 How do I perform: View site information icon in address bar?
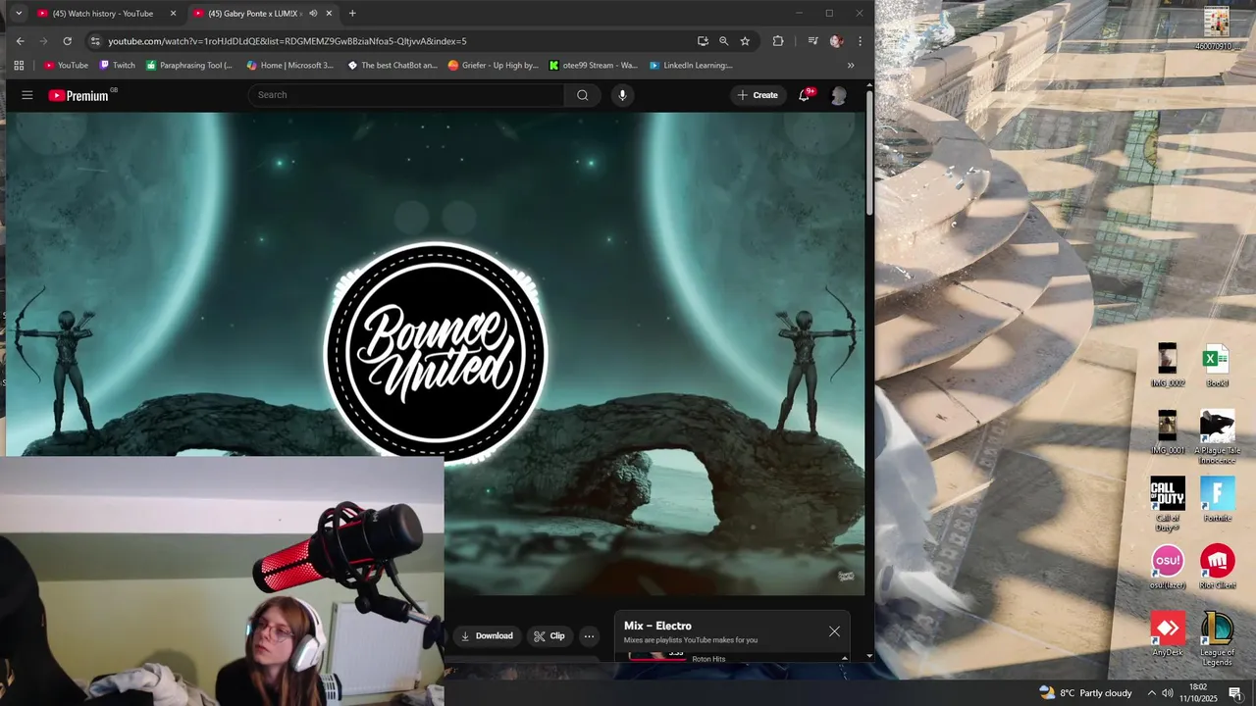pyautogui.click(x=95, y=41)
